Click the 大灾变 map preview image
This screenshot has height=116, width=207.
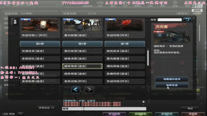pyautogui.click(x=172, y=37)
